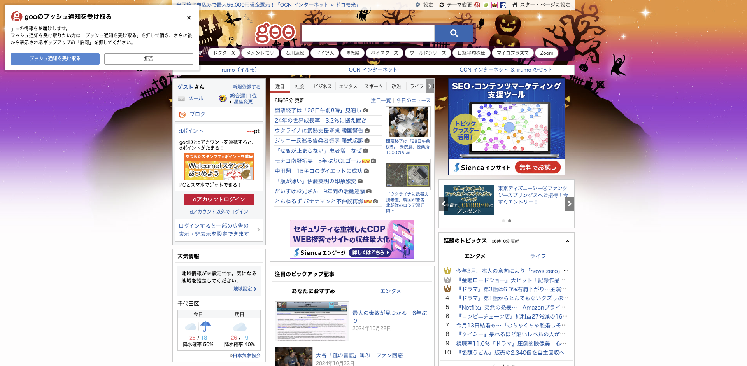Image resolution: width=747 pixels, height=366 pixels.
Task: Click the news tabs right scroll arrow
Action: [430, 86]
